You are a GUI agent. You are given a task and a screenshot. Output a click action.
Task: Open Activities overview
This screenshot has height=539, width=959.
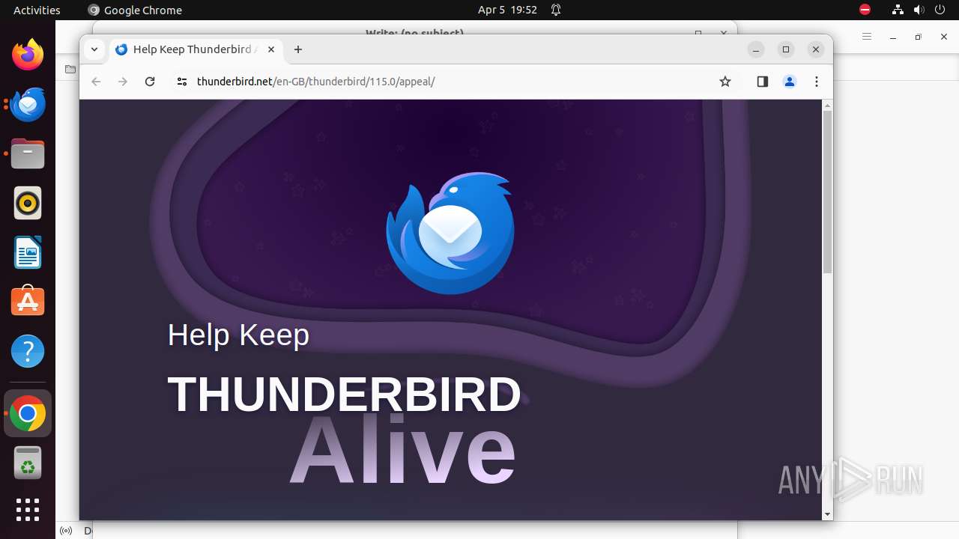(x=37, y=10)
